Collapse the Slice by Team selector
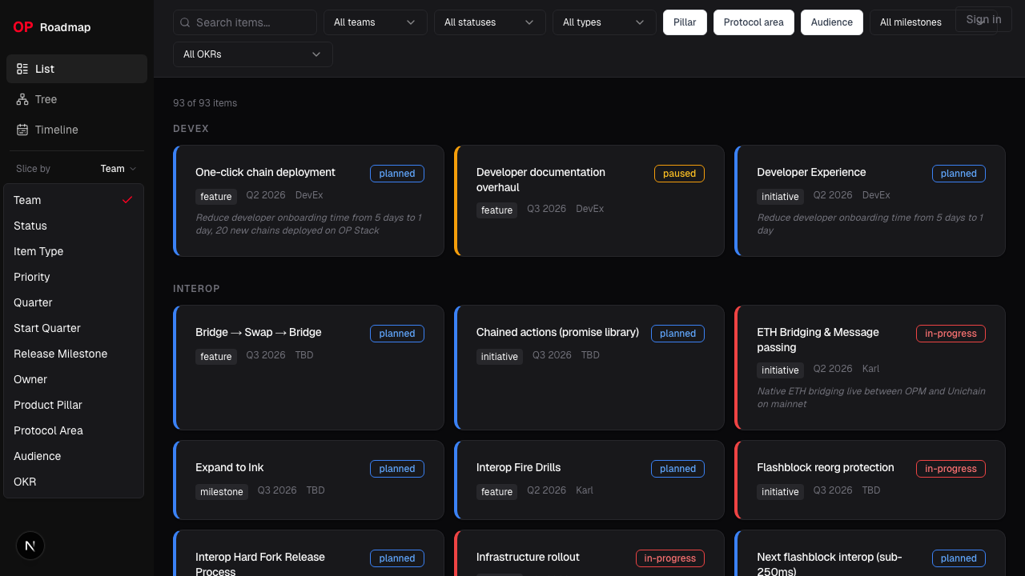The height and width of the screenshot is (576, 1025). [118, 169]
